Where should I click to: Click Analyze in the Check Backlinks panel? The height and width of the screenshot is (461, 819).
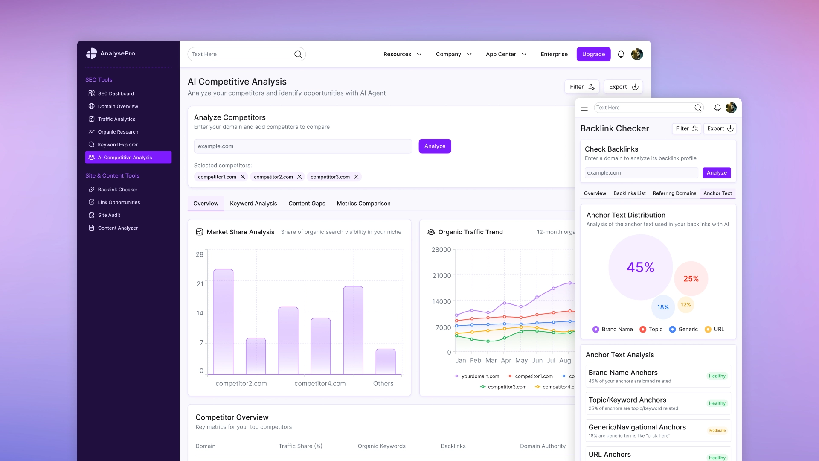(717, 173)
